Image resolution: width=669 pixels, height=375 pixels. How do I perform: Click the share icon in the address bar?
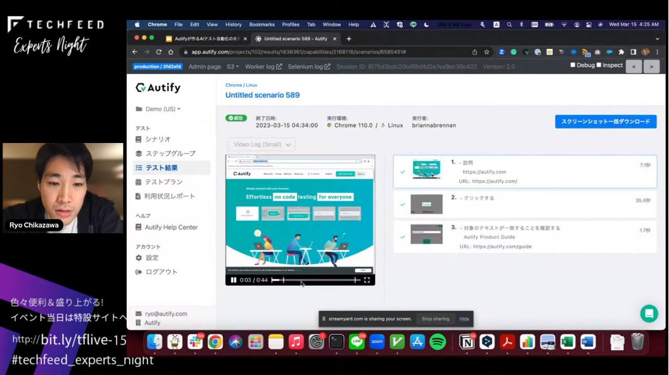pyautogui.click(x=474, y=52)
